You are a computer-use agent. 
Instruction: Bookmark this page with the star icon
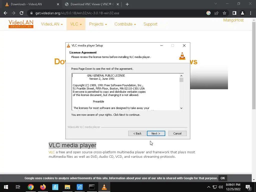[224, 13]
